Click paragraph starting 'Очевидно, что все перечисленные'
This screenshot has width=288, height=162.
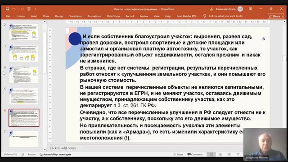173,115
